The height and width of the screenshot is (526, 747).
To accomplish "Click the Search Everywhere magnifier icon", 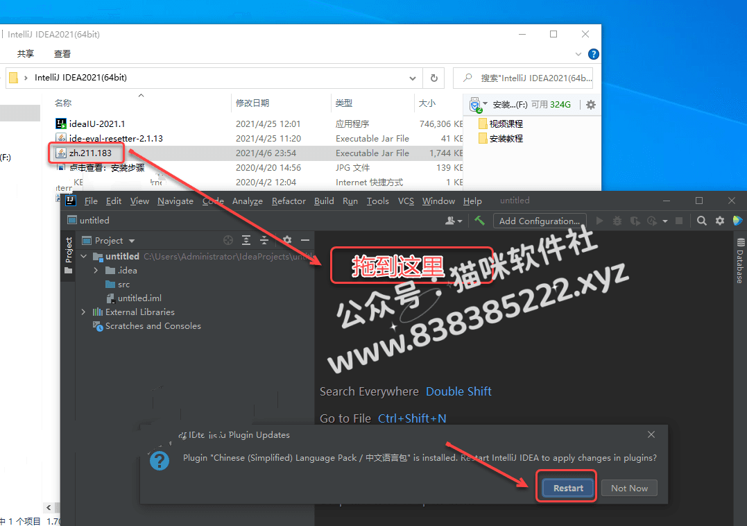I will pos(702,221).
